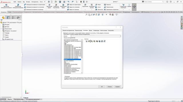
Task: Click the Revolved Cut (Повернутый вырез) icon
Action: tap(63, 5)
